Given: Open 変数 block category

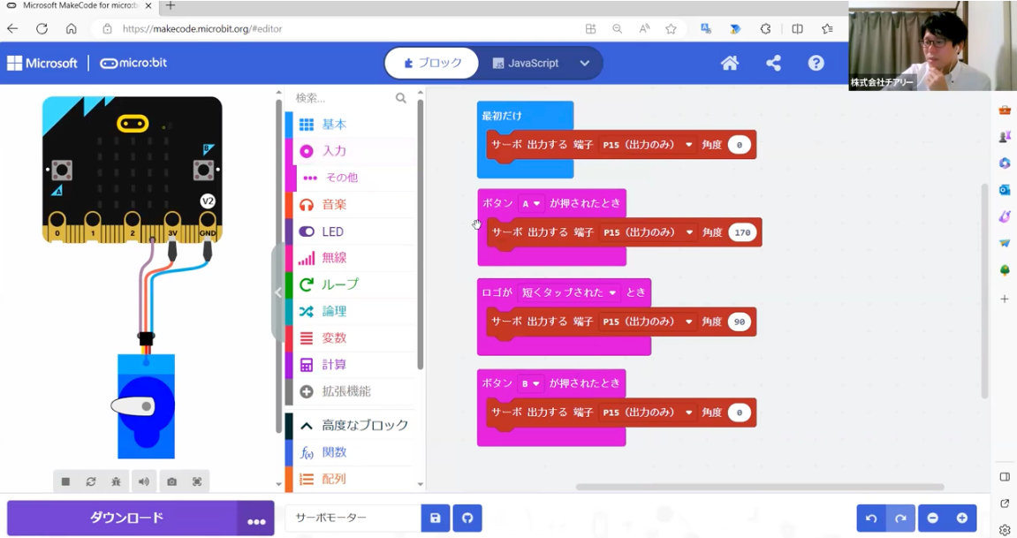Looking at the screenshot, I should pyautogui.click(x=350, y=337).
